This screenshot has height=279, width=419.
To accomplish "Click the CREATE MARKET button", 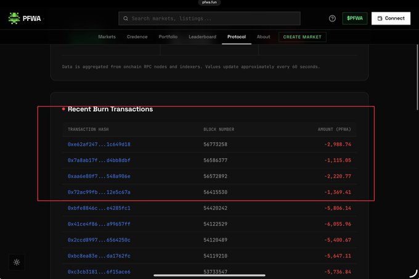I will (x=302, y=37).
